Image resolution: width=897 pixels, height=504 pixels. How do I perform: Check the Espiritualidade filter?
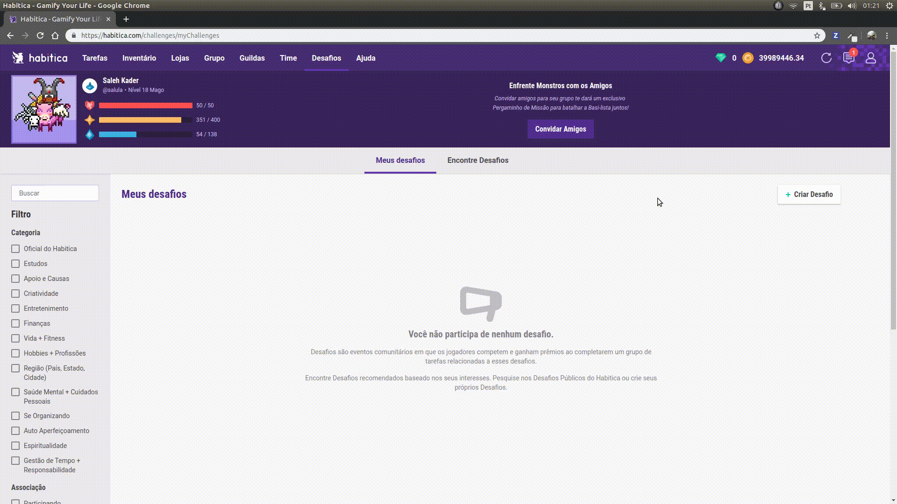[15, 446]
